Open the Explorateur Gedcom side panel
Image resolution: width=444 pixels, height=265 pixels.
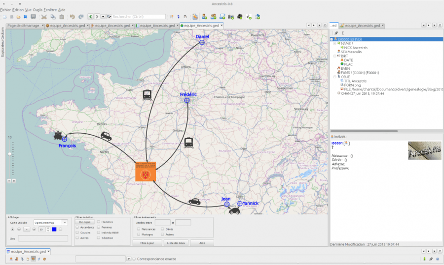2,42
